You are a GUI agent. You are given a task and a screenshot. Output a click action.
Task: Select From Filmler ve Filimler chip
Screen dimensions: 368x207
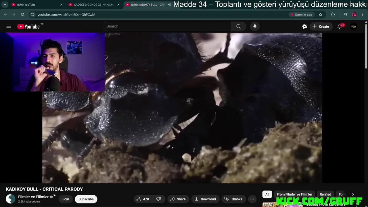tap(294, 195)
